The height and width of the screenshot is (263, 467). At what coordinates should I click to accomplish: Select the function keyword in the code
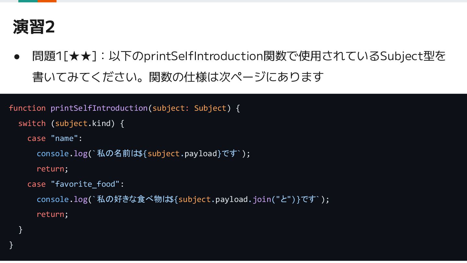click(x=27, y=108)
